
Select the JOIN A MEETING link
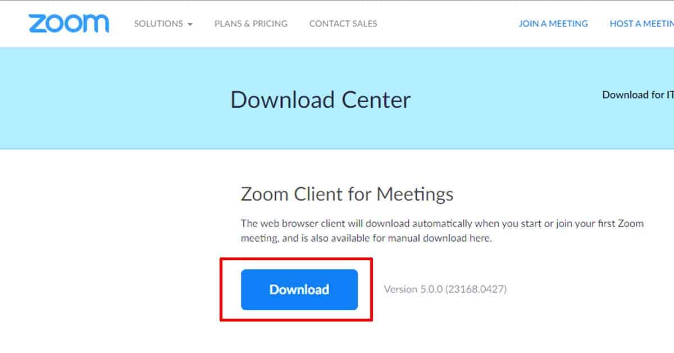click(x=553, y=24)
